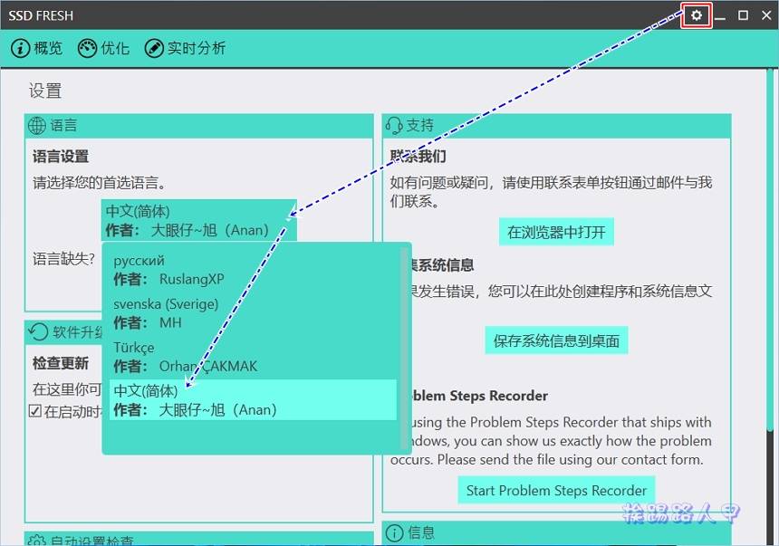Close the SSD FRESH window
The height and width of the screenshot is (546, 779).
pos(766,15)
